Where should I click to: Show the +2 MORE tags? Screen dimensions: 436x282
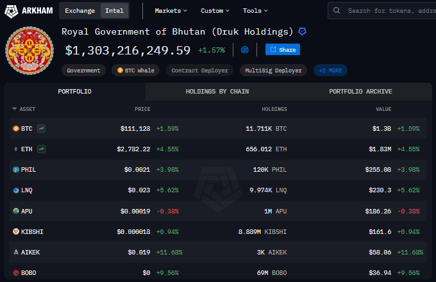pyautogui.click(x=330, y=70)
